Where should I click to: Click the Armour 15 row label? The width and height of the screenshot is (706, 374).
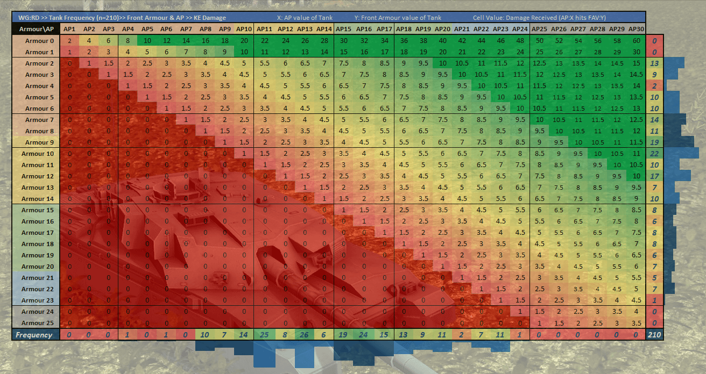pyautogui.click(x=36, y=210)
